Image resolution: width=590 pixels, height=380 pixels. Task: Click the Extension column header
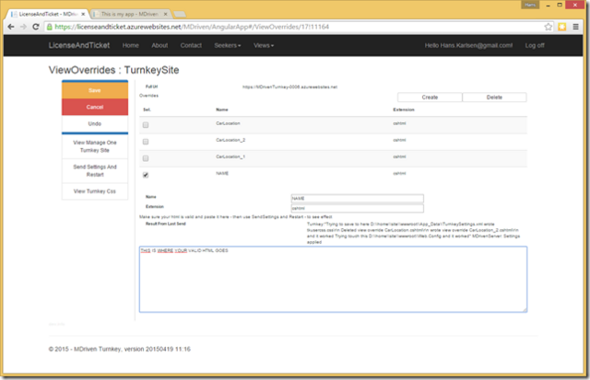tap(404, 109)
